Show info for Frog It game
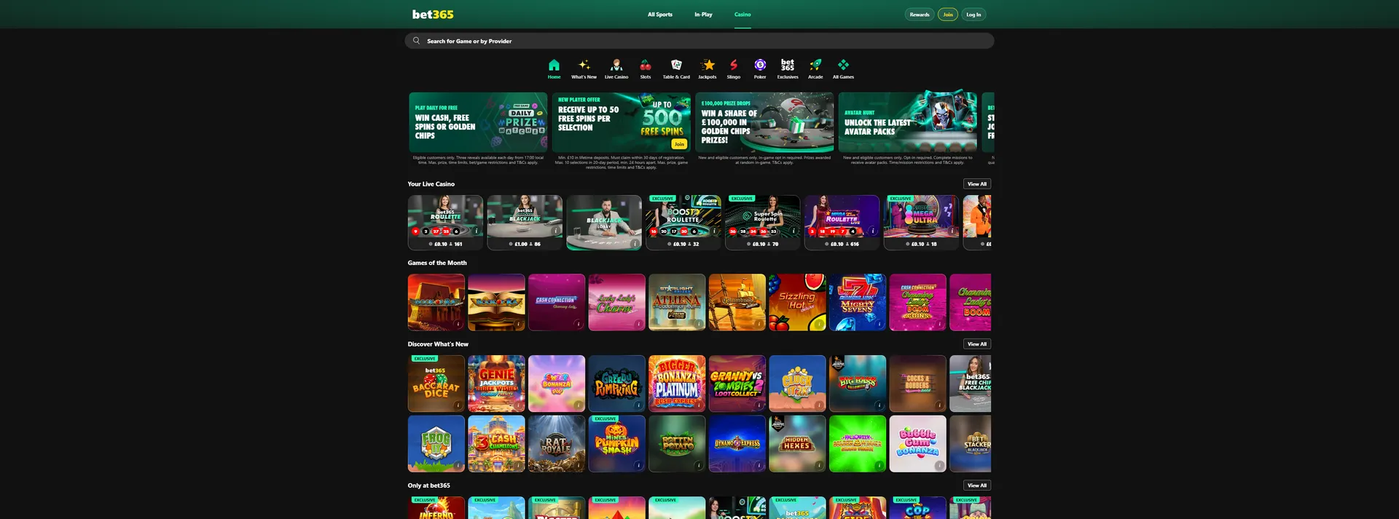The width and height of the screenshot is (1399, 519). tap(458, 465)
